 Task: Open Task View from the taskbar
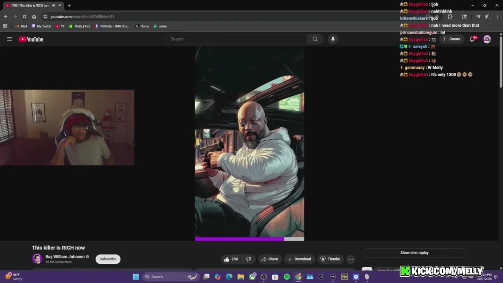206,277
